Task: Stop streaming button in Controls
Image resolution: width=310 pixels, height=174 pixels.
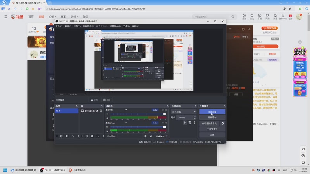Action: [212, 112]
